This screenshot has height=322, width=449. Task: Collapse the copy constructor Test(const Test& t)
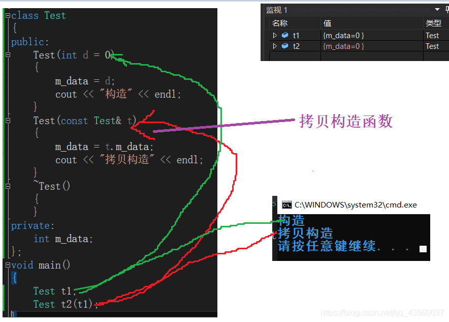(8, 121)
